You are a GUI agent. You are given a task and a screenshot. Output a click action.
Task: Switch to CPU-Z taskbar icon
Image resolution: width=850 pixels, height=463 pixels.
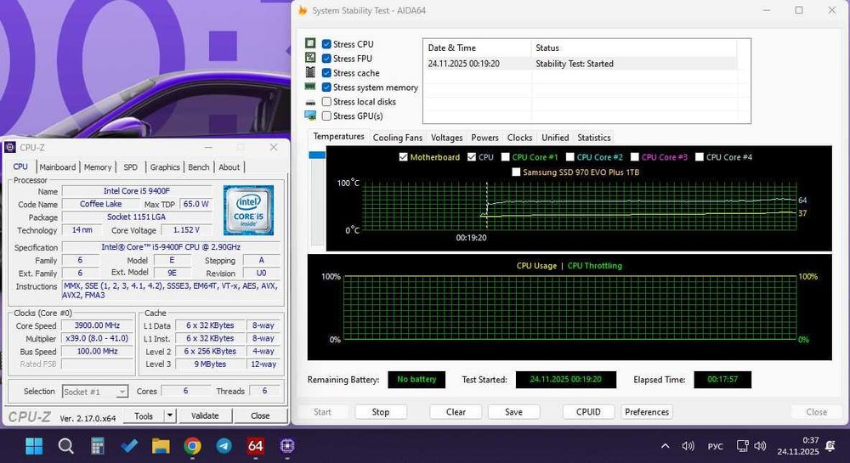click(x=286, y=446)
